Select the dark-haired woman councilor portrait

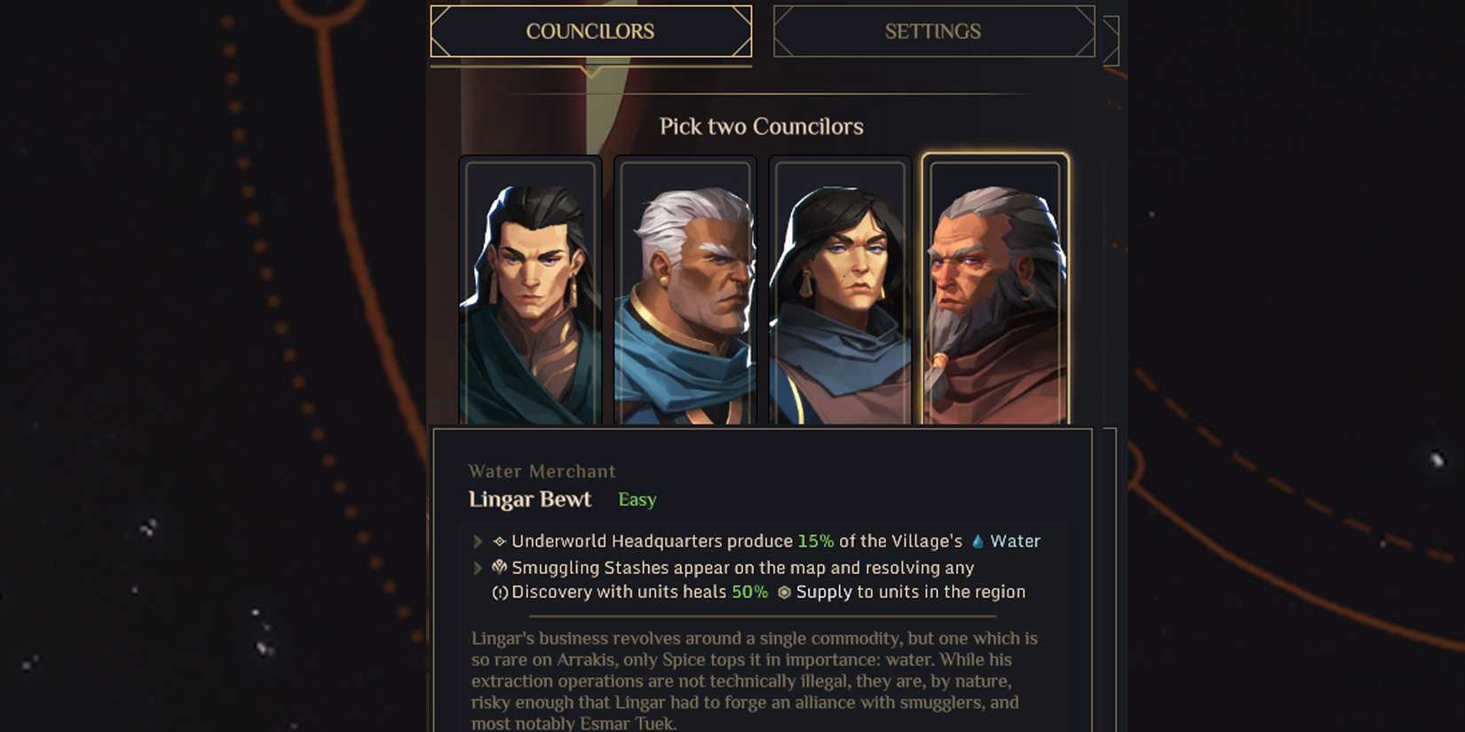point(840,290)
